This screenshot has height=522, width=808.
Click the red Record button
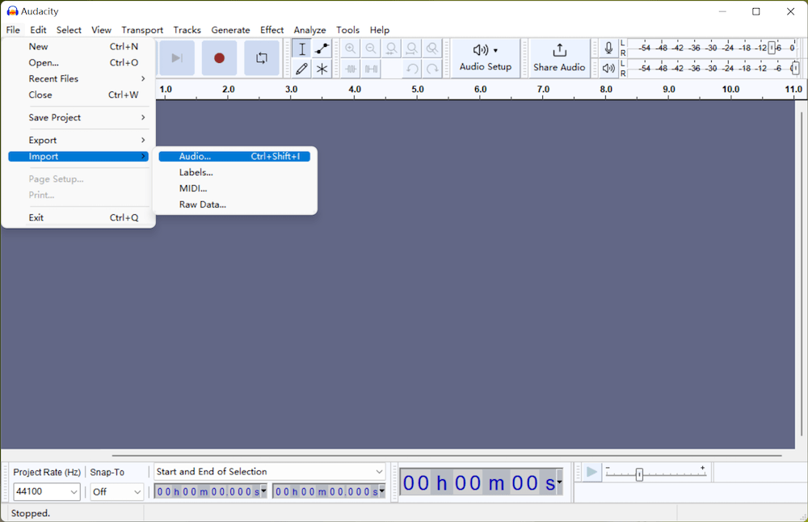point(219,57)
